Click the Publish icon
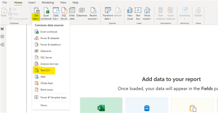The image size is (218, 113). [x=198, y=12]
